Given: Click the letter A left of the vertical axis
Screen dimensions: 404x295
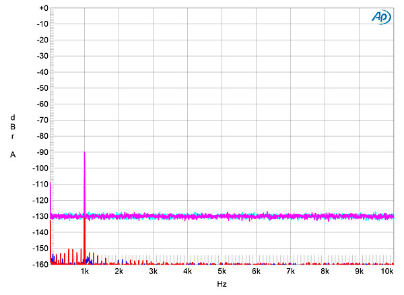Looking at the screenshot, I should pyautogui.click(x=13, y=155).
